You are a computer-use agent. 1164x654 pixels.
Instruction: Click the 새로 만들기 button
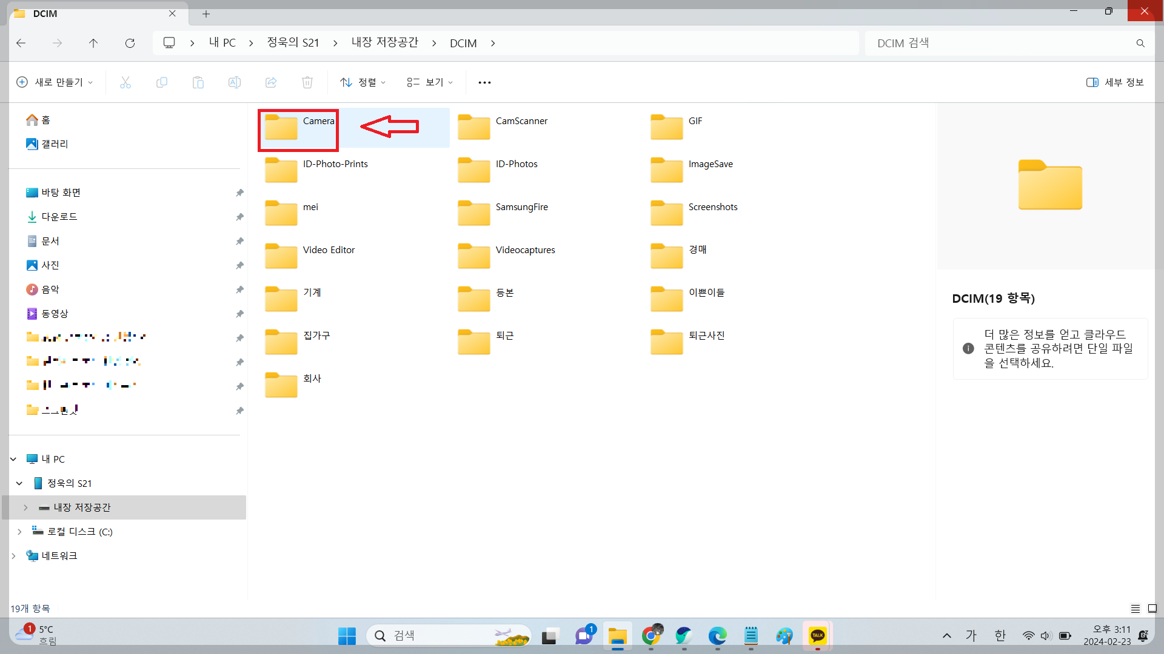(x=55, y=82)
